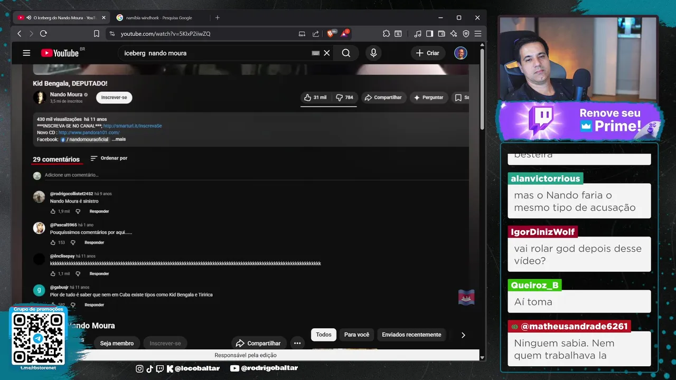Screen dimensions: 676x380
Task: Bookmark this page with bookmark icon
Action: [96, 34]
